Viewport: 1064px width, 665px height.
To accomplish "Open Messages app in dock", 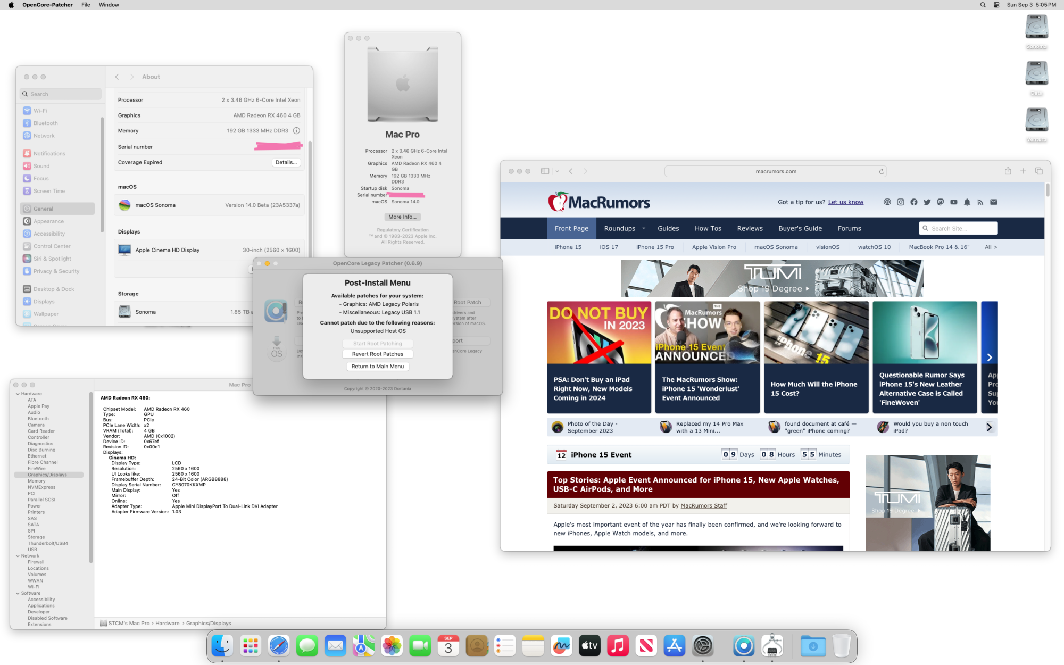I will tap(307, 646).
